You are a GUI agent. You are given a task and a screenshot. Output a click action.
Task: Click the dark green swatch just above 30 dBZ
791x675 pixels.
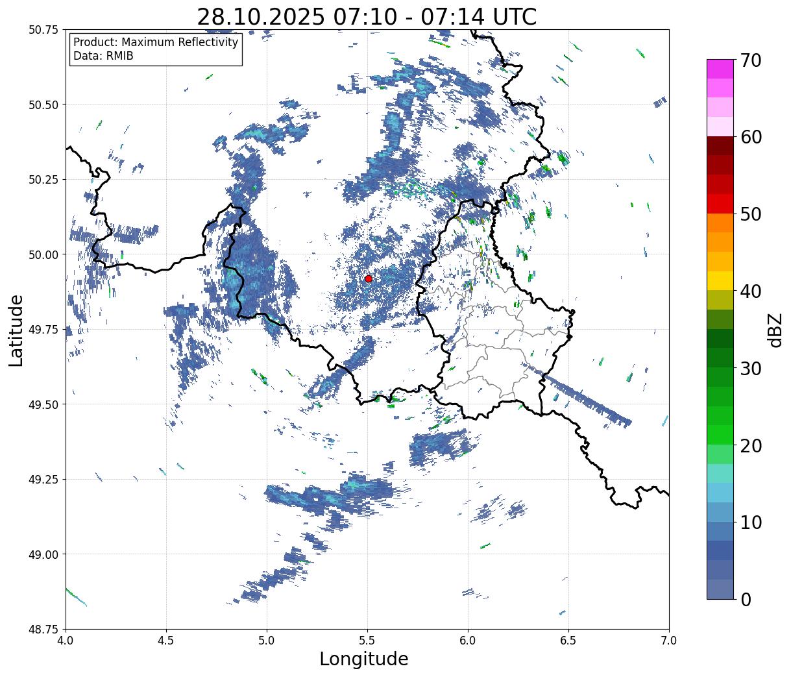[x=720, y=358]
